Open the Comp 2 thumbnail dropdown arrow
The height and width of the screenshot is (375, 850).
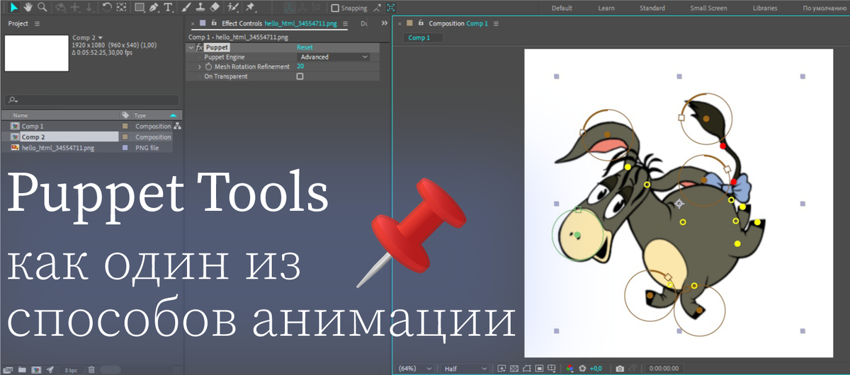(100, 37)
